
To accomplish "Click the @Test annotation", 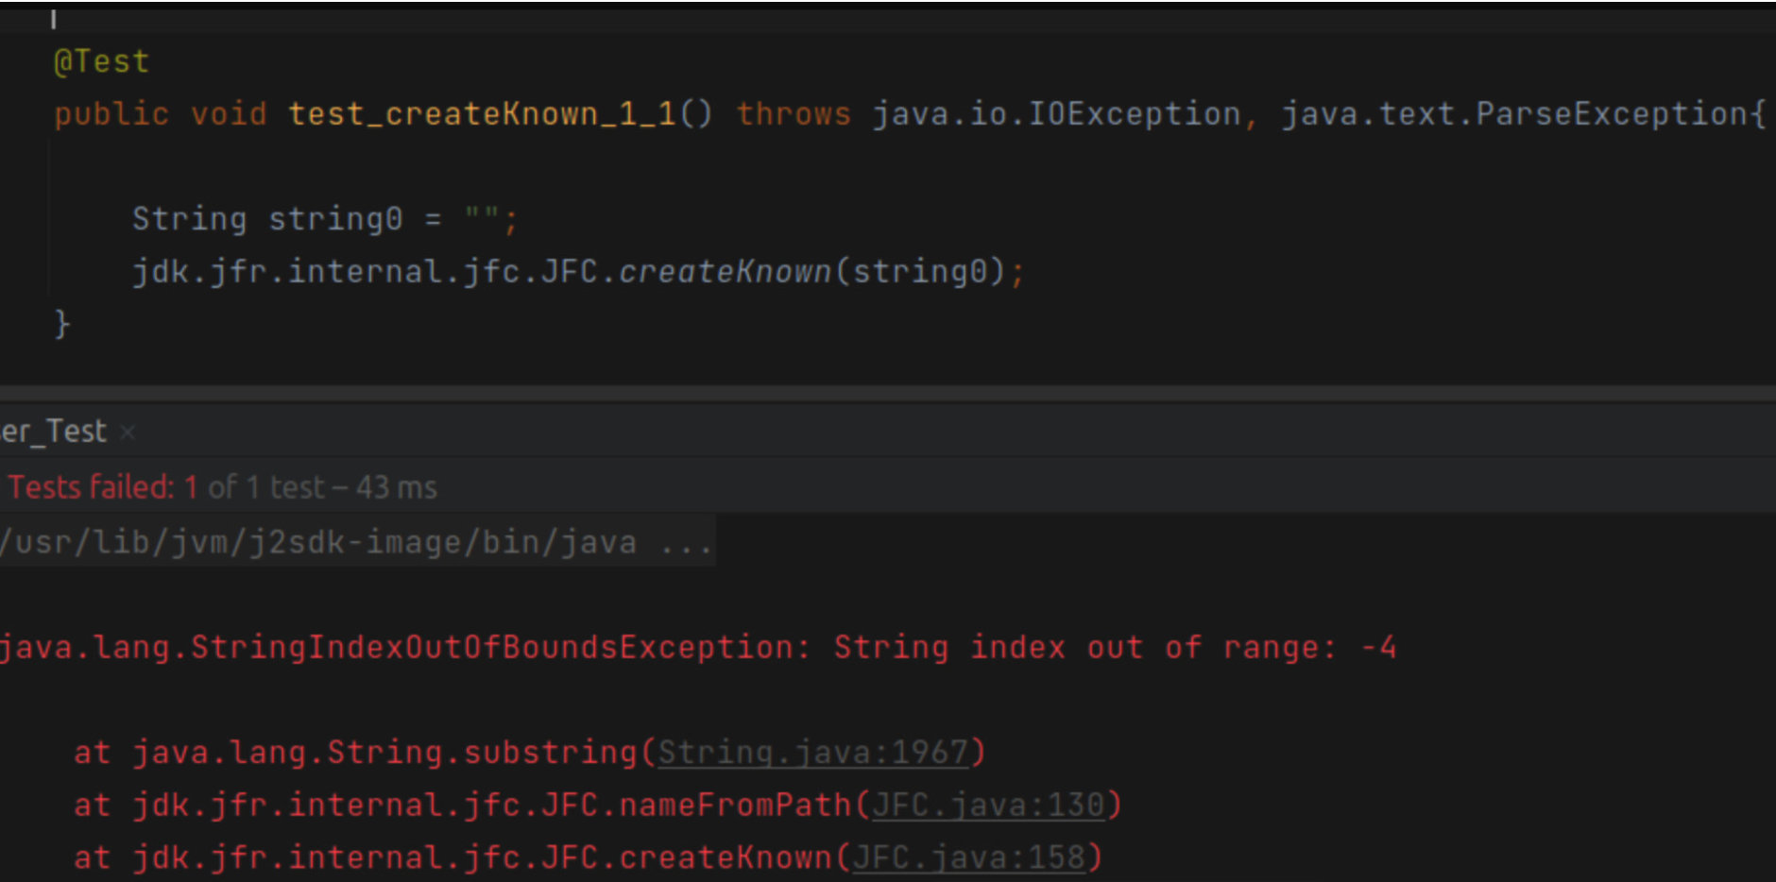I will pos(102,61).
